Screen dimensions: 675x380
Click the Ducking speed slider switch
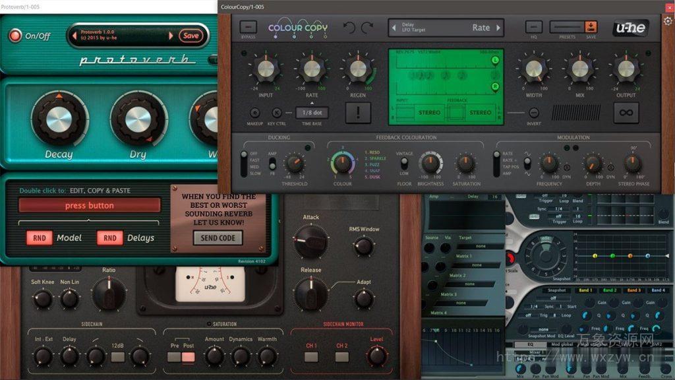(244, 163)
